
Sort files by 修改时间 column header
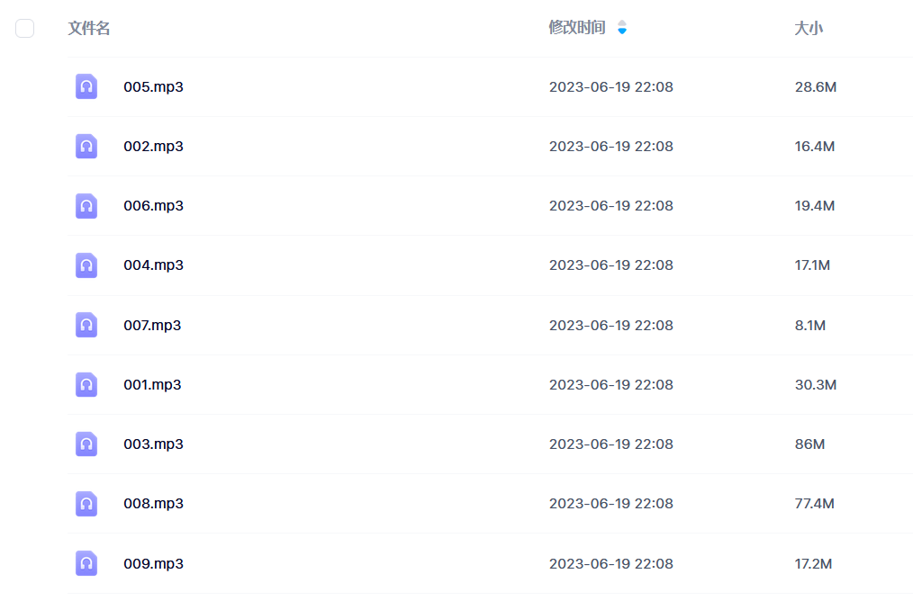[577, 27]
